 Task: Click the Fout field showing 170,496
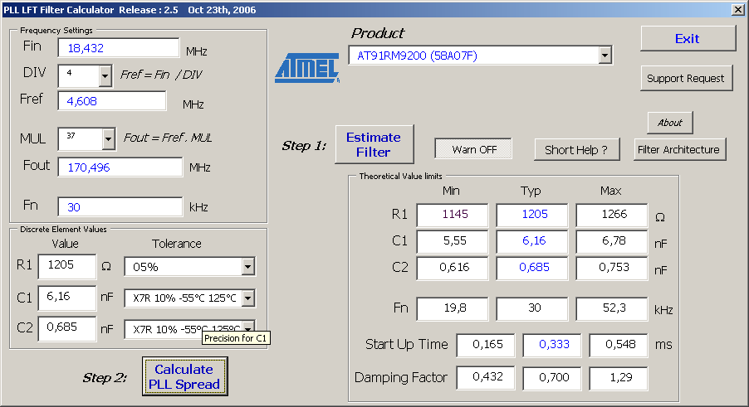(x=120, y=167)
